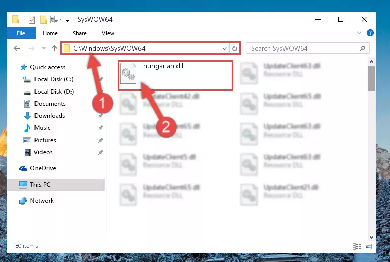Minimize the SysWOW64 window
This screenshot has width=390, height=262.
[318, 19]
